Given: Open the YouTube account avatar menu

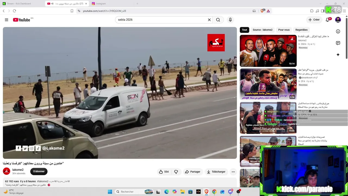Looking at the screenshot, I should coord(338,20).
